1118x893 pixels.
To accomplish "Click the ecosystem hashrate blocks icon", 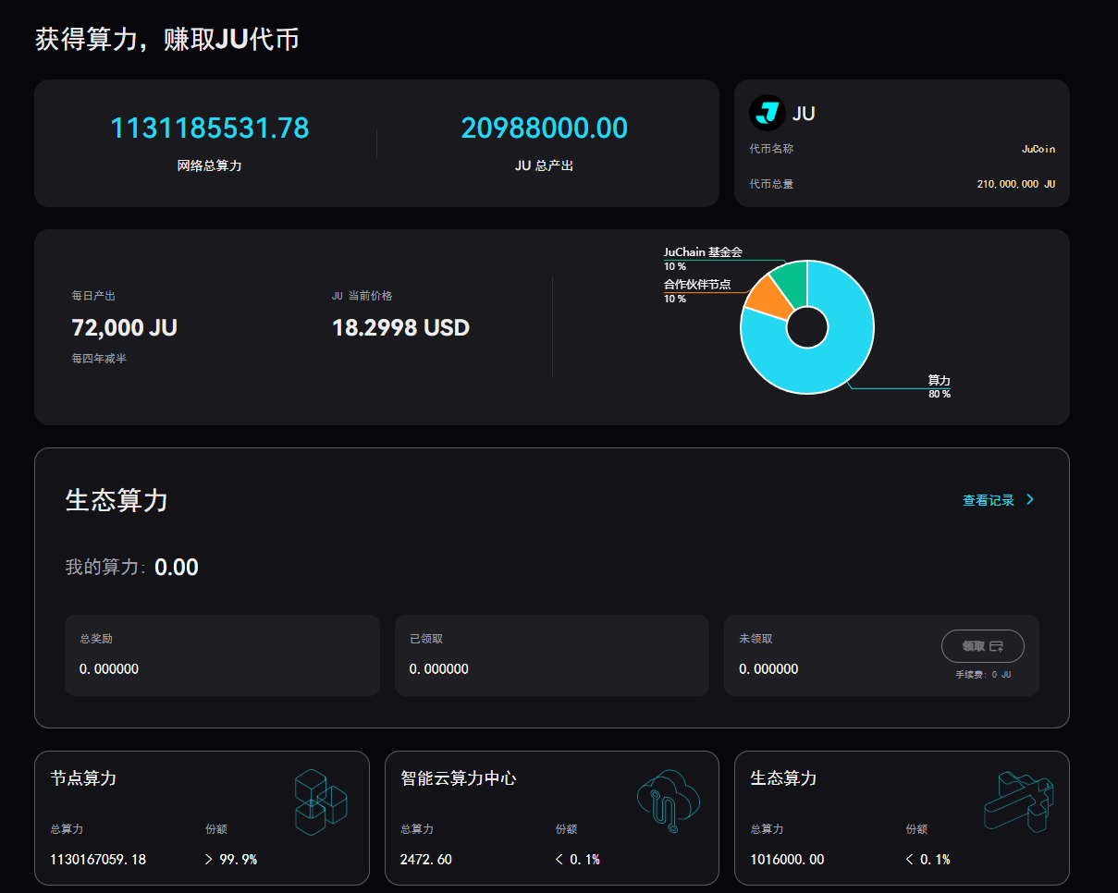I will (1019, 801).
